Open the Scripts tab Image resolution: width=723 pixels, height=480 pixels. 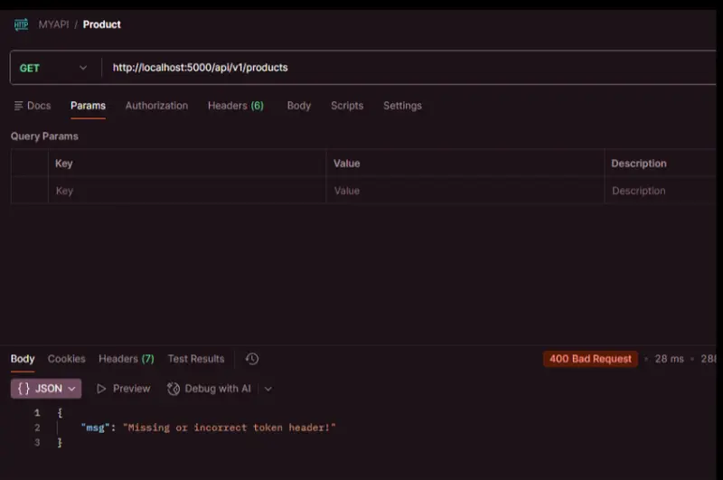coord(347,106)
